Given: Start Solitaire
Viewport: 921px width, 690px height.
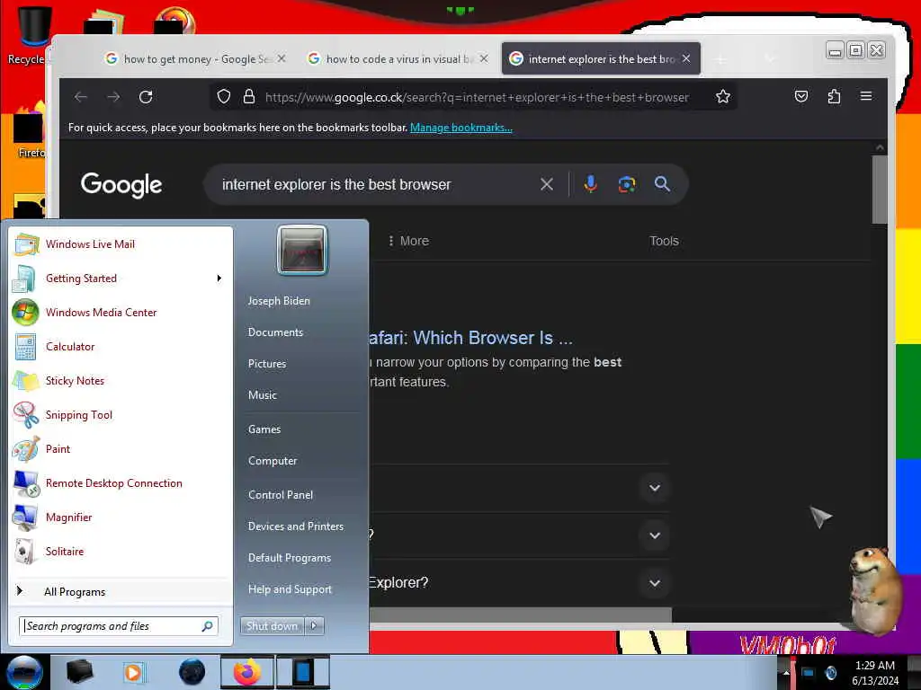Looking at the screenshot, I should [x=121, y=552].
